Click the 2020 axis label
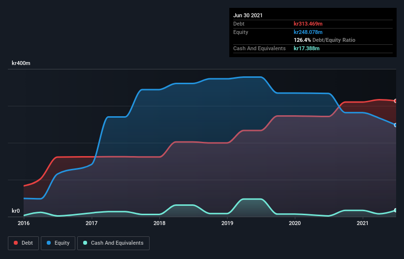The width and height of the screenshot is (404, 259). click(x=295, y=223)
